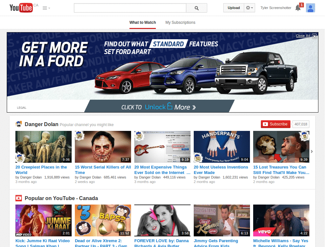This screenshot has height=247, width=329.
Task: Click the Upload button
Action: [234, 8]
